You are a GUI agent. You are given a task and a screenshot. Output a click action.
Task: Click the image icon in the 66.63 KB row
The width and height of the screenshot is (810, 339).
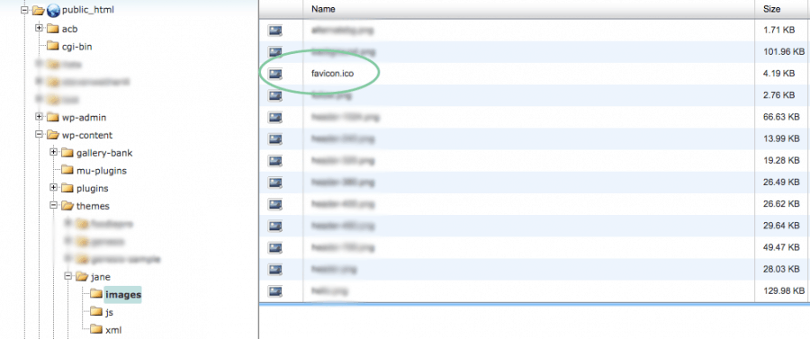tap(274, 117)
